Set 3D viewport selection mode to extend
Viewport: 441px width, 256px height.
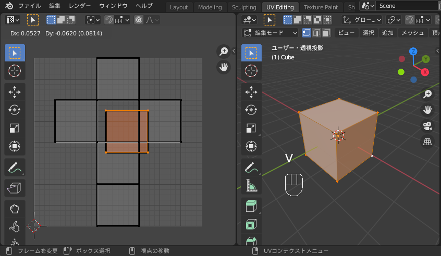point(298,20)
